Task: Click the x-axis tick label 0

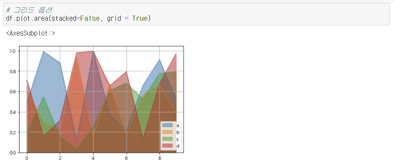Action: 27,158
